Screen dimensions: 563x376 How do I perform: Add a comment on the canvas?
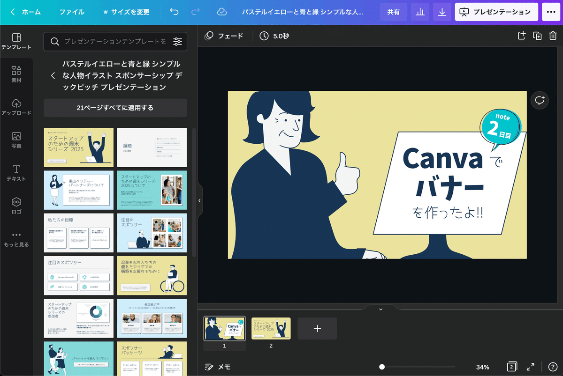pyautogui.click(x=540, y=100)
